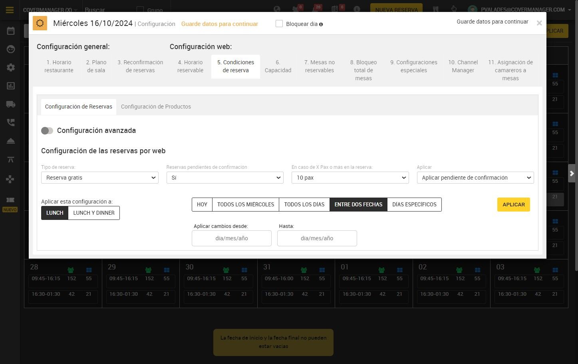Open the calendar icon in left sidebar
The height and width of the screenshot is (364, 578).
11,31
